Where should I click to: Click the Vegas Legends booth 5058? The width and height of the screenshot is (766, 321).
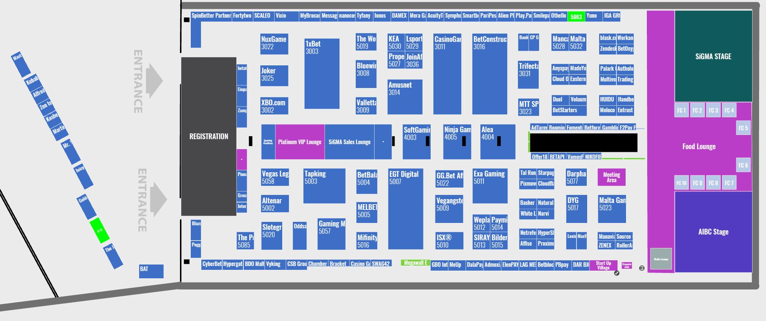pyautogui.click(x=275, y=177)
